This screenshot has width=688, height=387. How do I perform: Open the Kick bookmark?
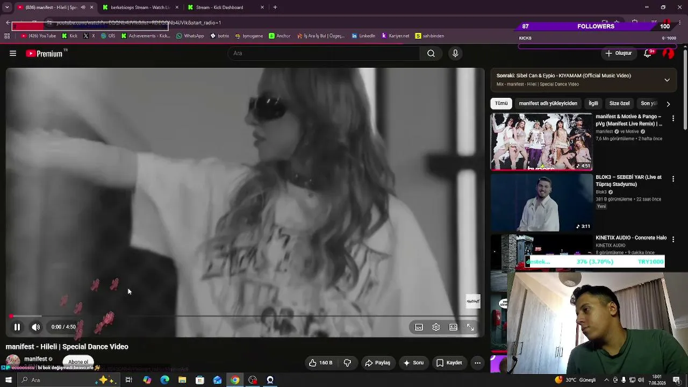pos(69,36)
